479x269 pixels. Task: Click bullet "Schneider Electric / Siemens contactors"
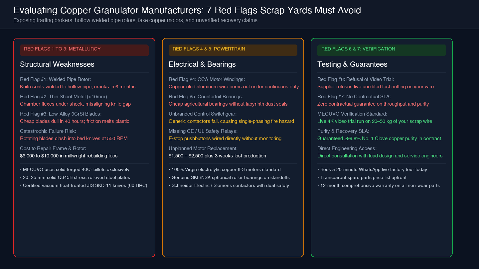click(x=229, y=186)
